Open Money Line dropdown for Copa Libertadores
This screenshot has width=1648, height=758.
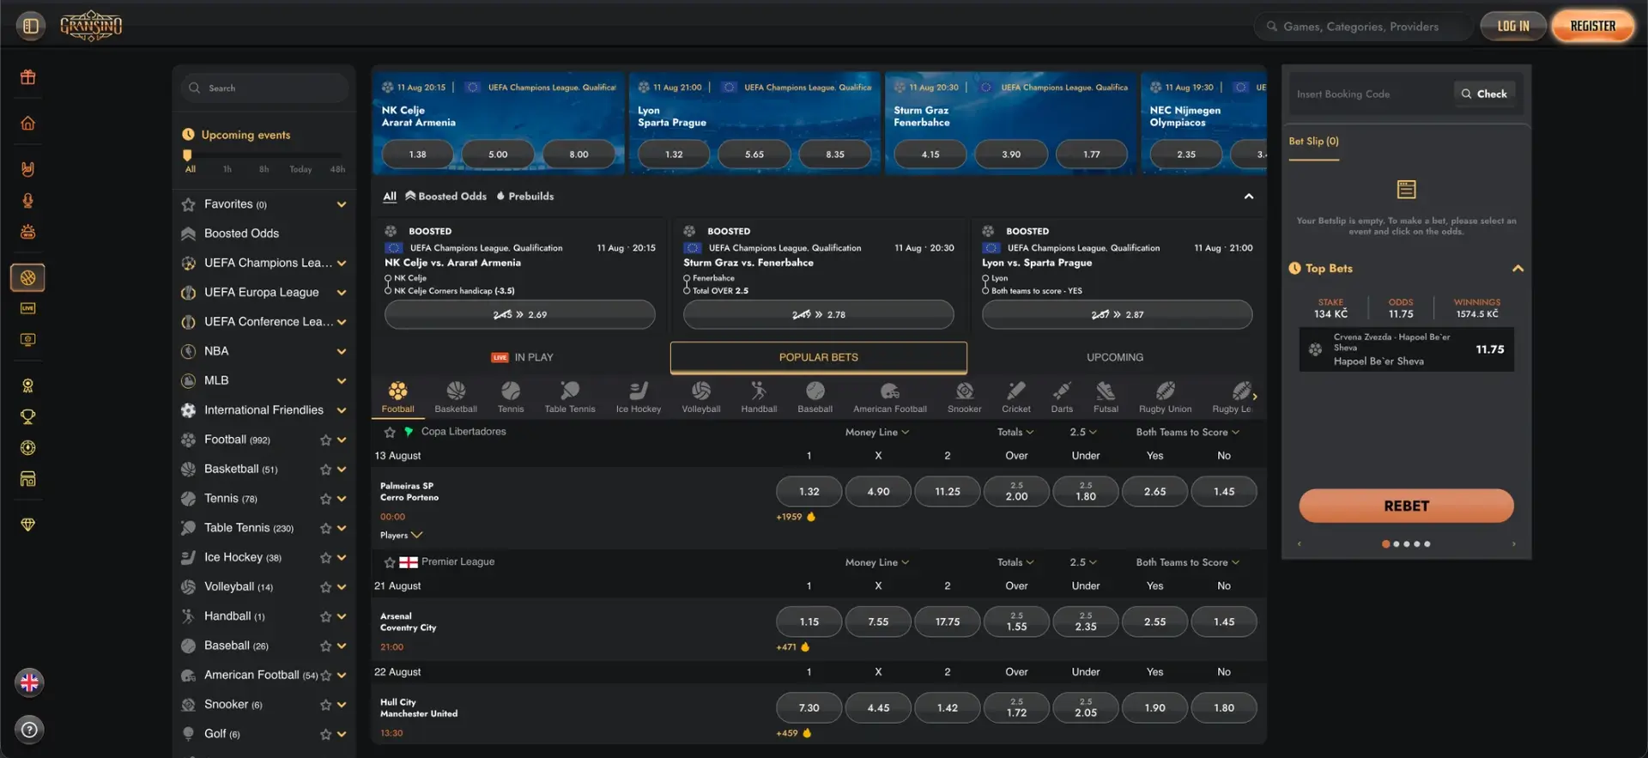coord(877,432)
